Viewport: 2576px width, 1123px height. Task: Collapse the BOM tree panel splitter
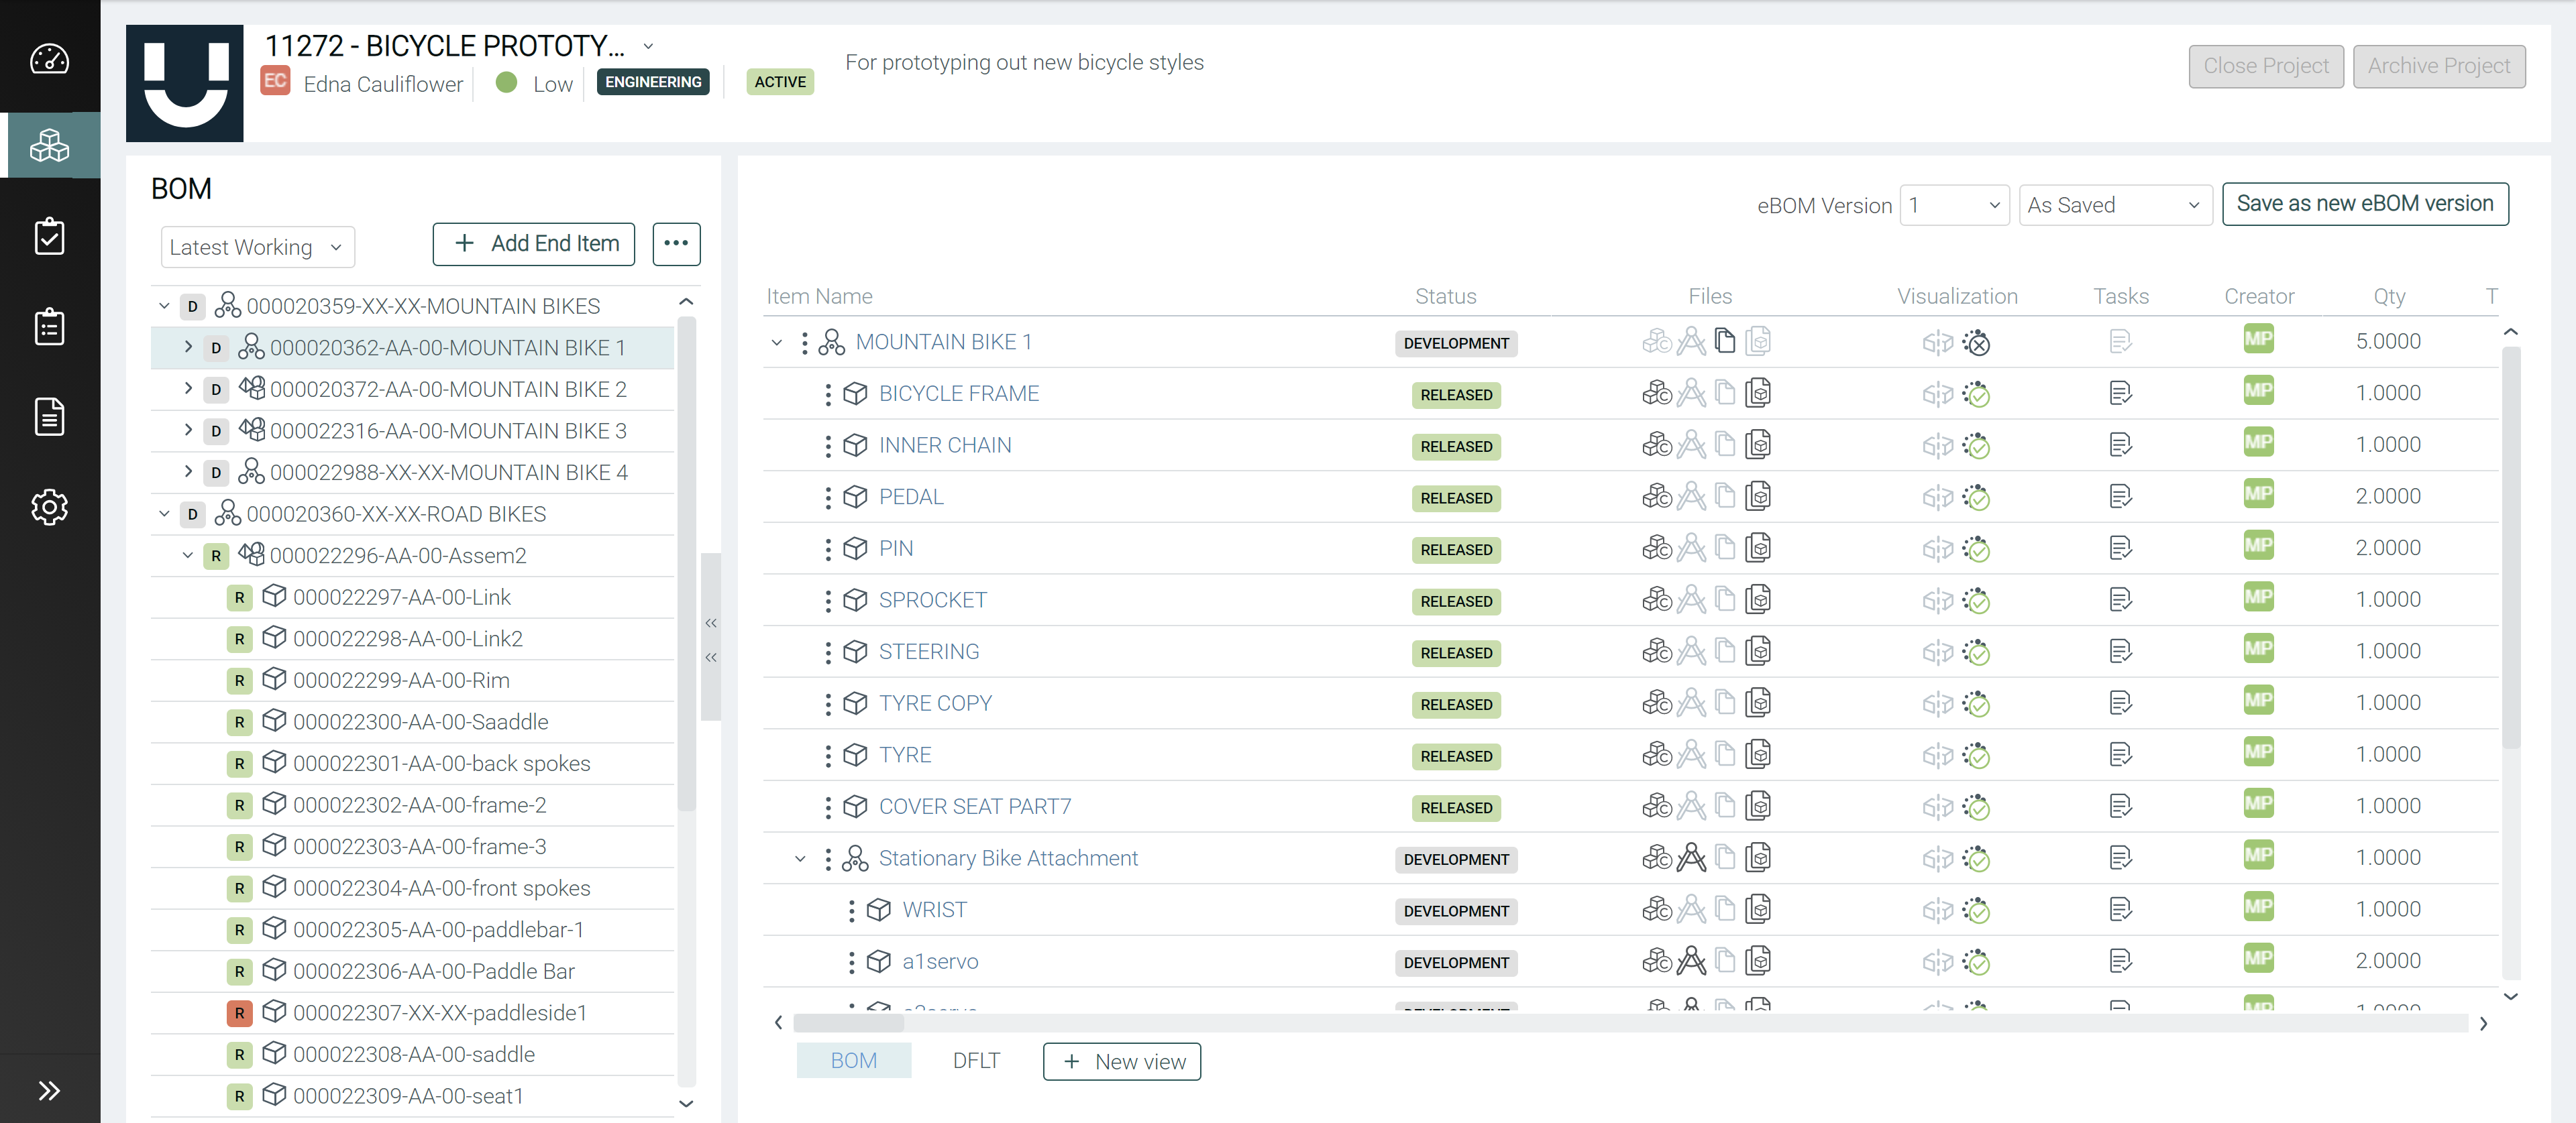(711, 624)
